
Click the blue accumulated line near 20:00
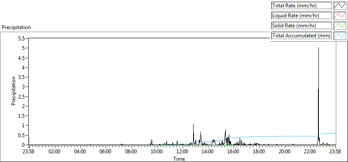(x=284, y=136)
